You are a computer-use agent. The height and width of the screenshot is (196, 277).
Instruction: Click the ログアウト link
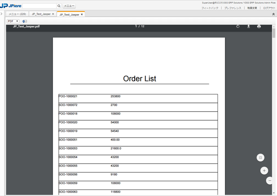269,8
